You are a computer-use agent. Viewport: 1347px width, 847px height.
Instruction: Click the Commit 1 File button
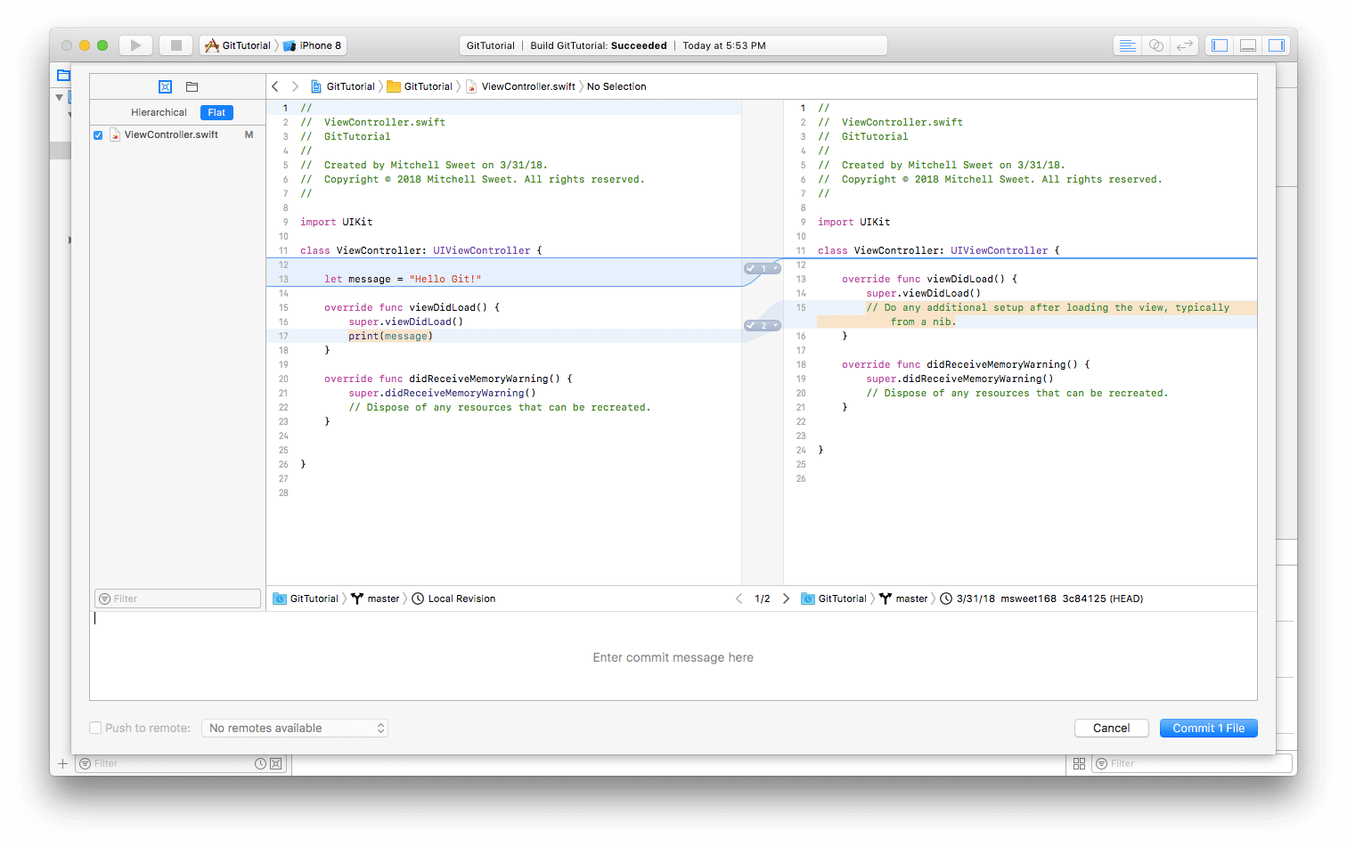(x=1208, y=728)
